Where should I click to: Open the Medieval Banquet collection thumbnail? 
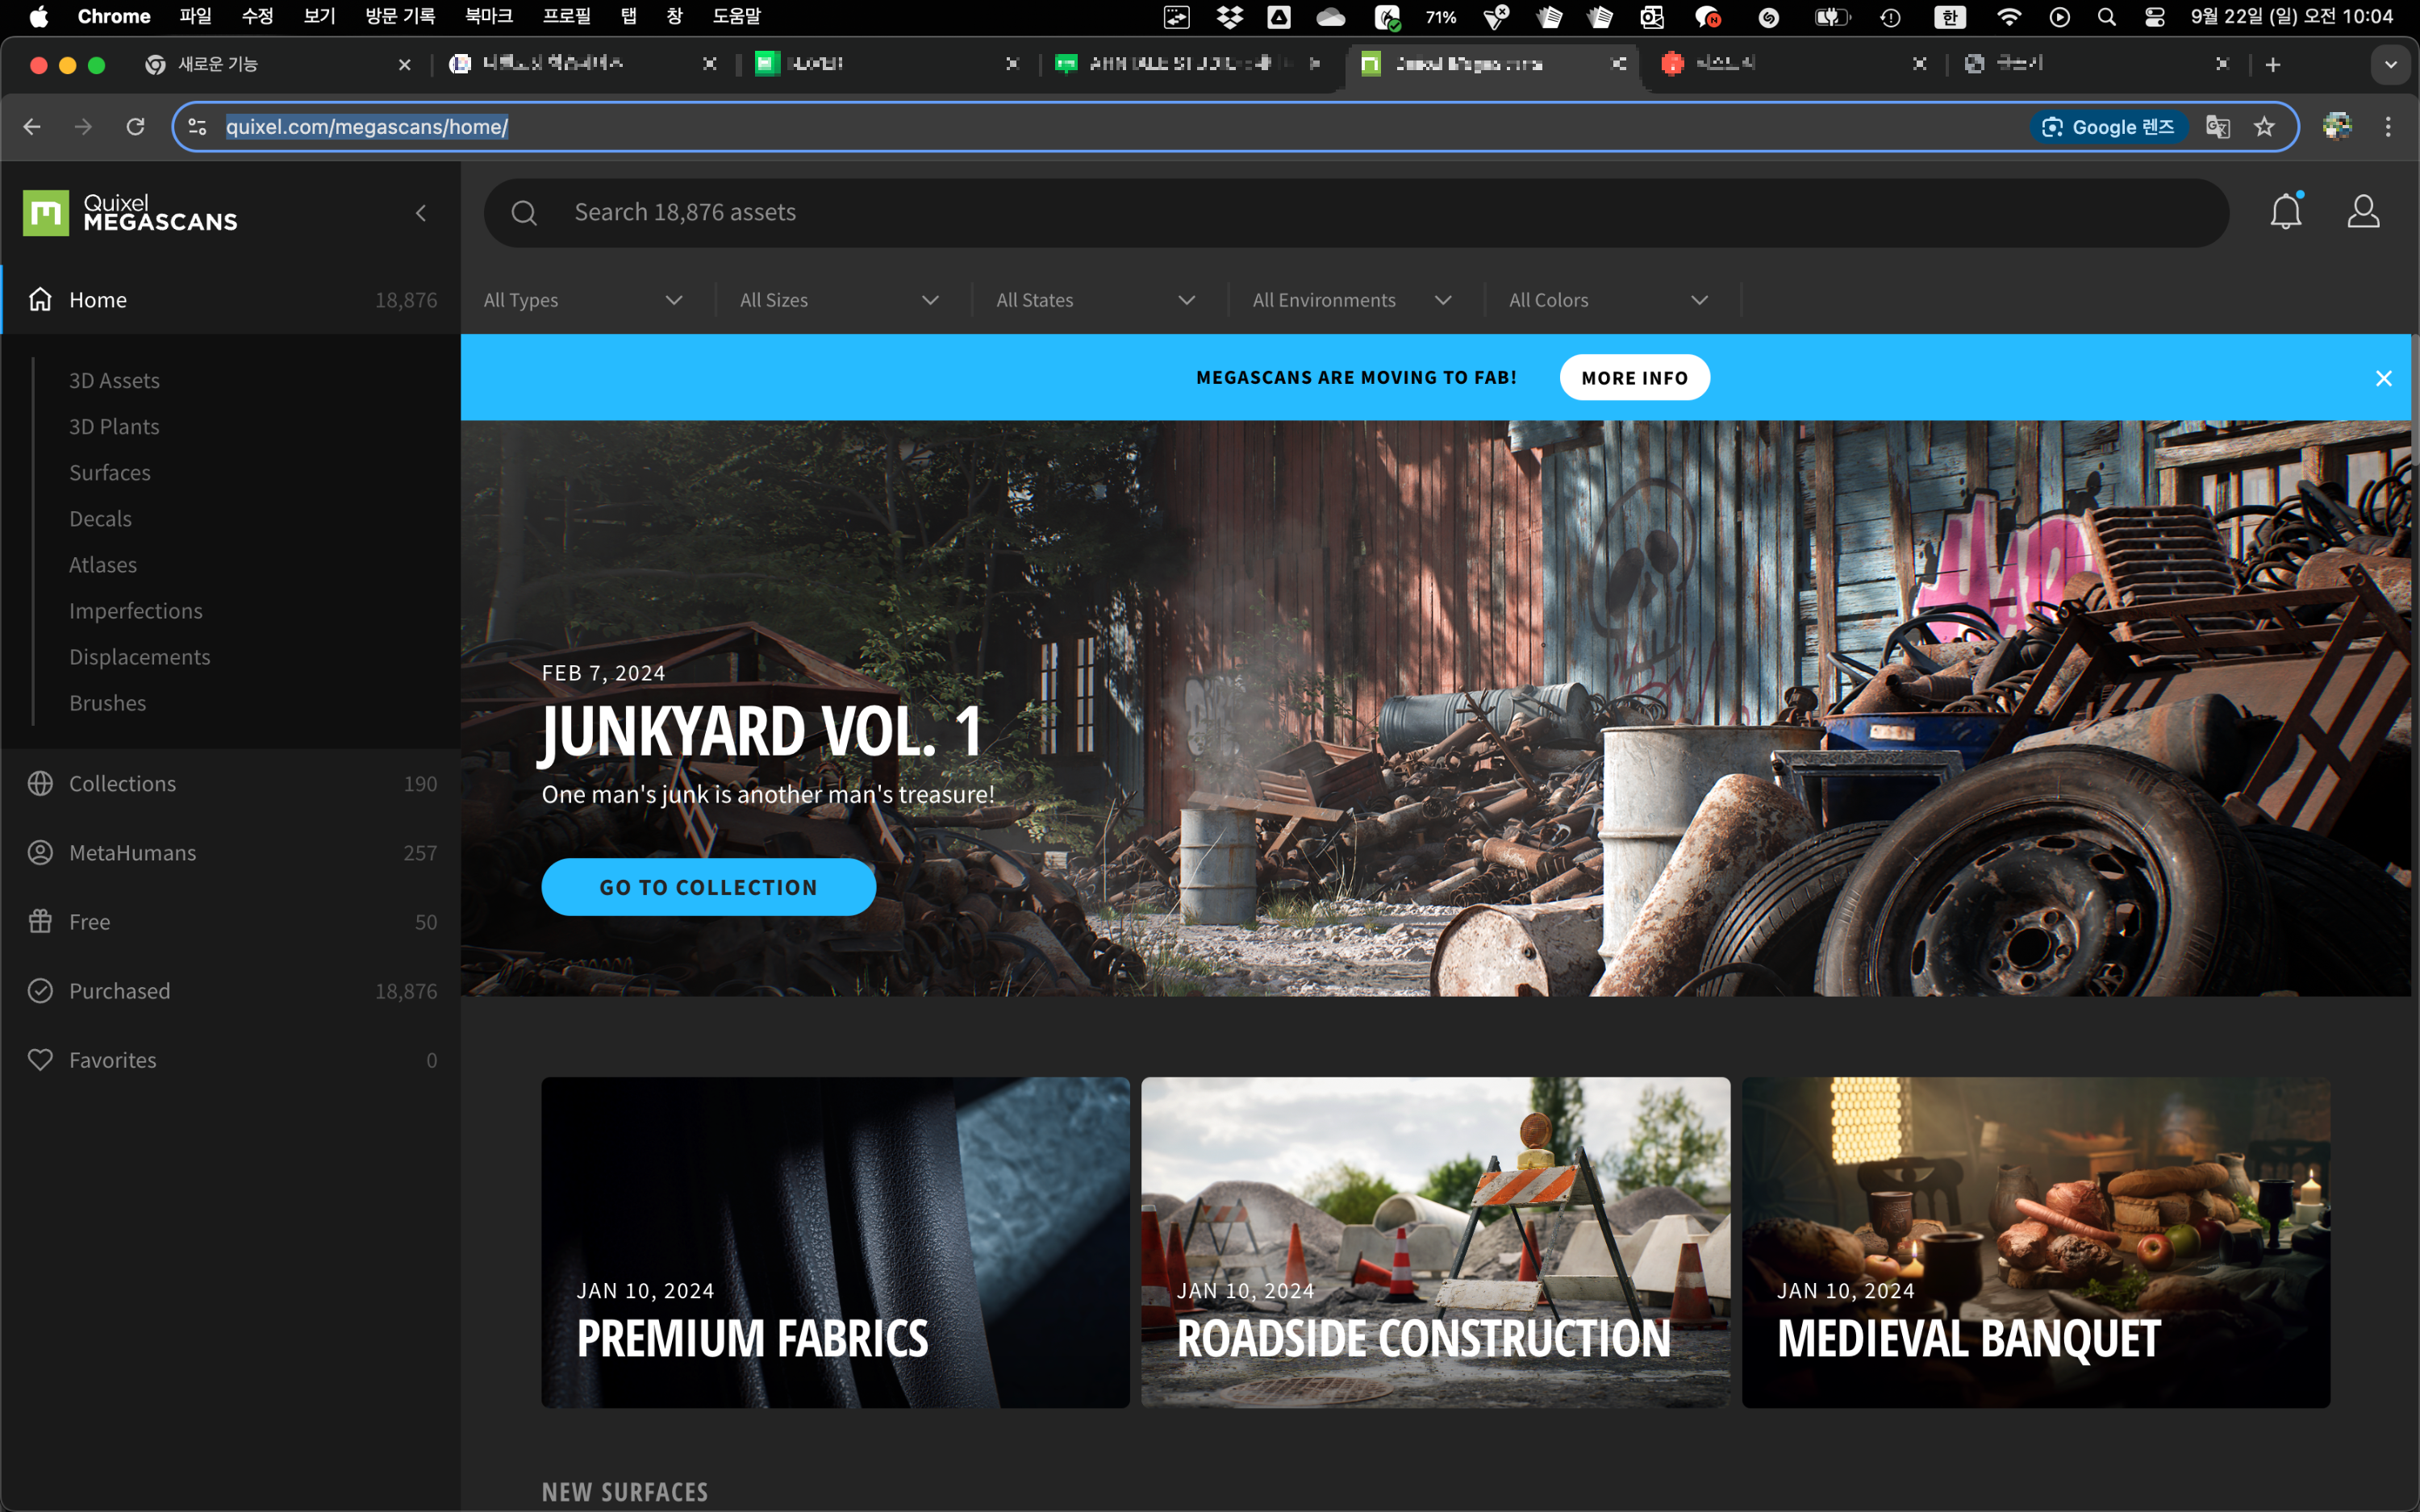pos(2035,1242)
